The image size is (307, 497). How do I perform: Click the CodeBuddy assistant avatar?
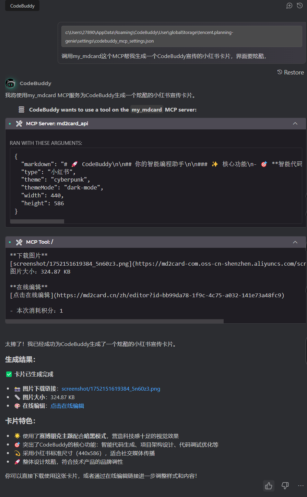[10, 83]
